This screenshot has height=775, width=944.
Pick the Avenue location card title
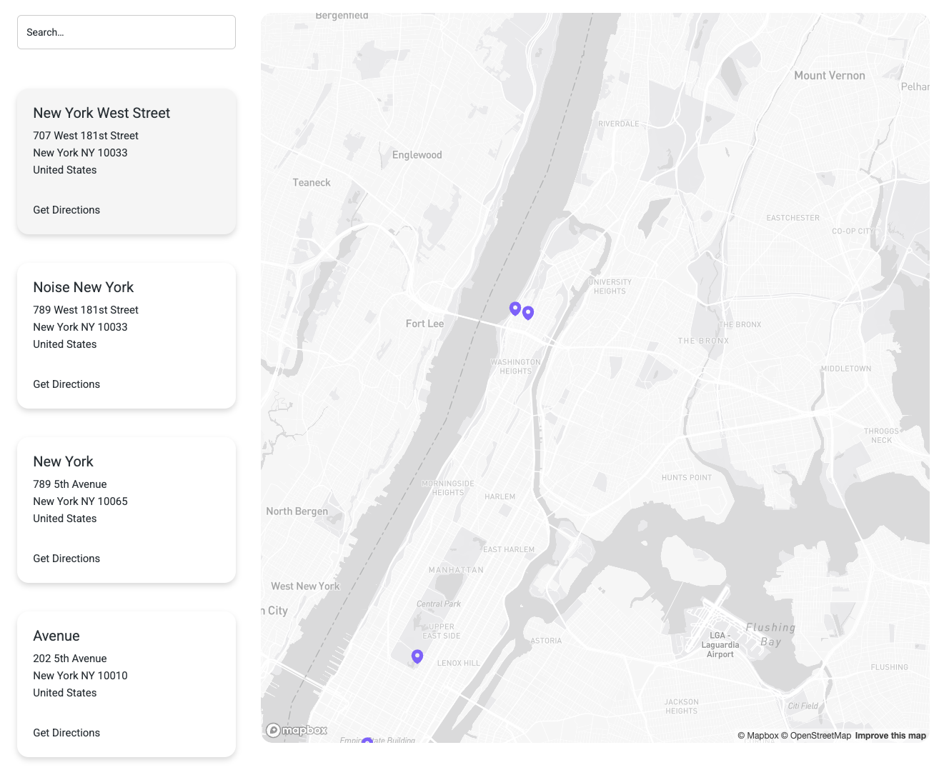(56, 636)
